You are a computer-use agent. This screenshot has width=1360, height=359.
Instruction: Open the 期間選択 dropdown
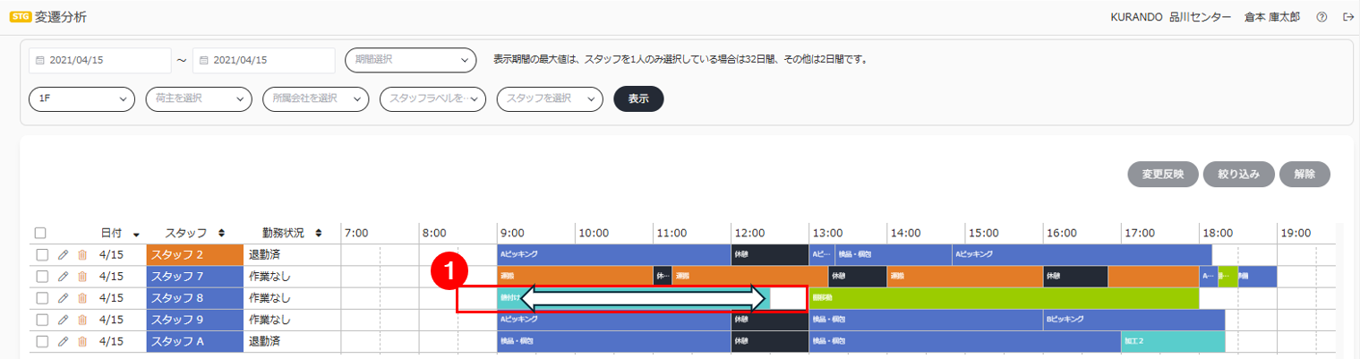click(410, 60)
